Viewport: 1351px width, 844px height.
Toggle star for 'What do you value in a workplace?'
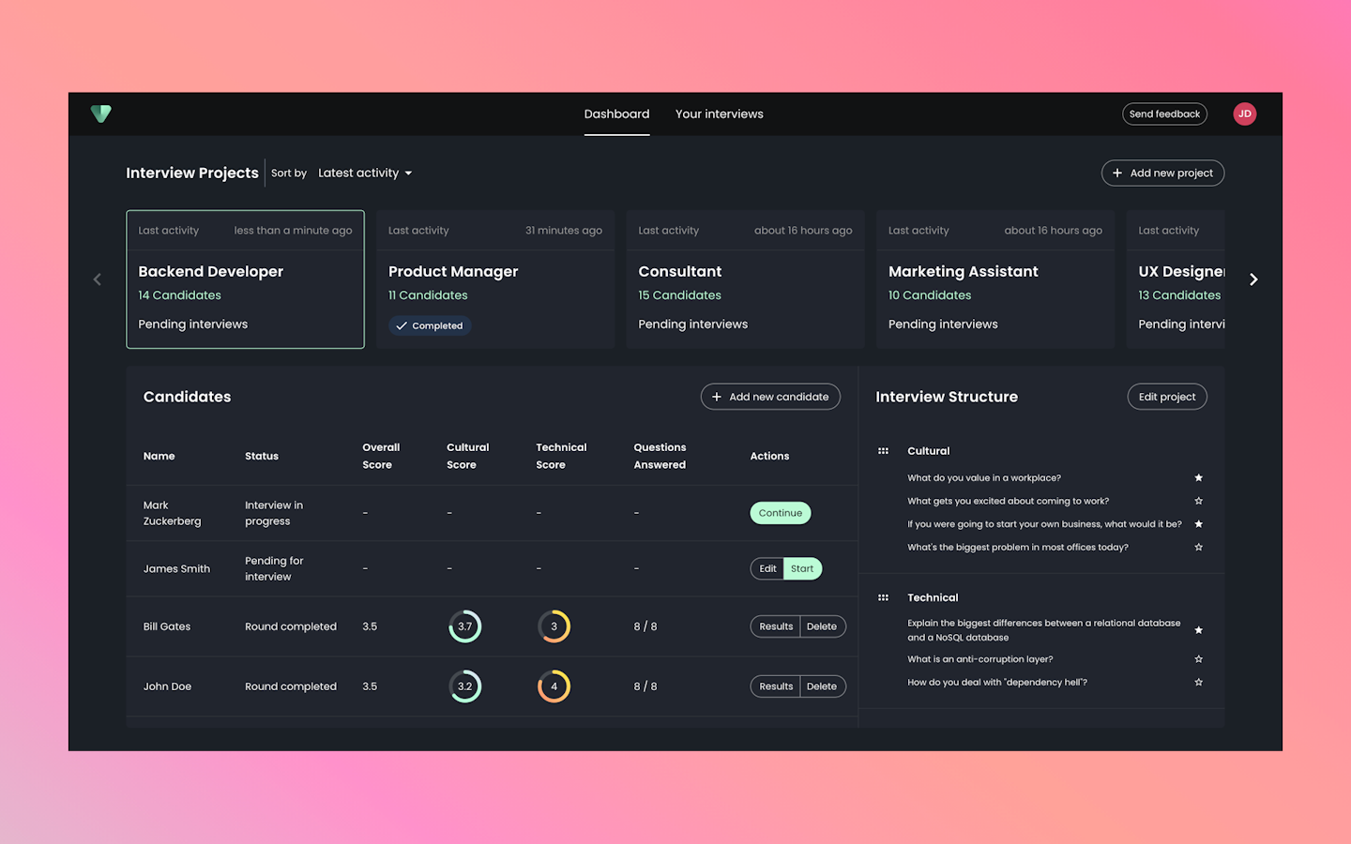tap(1198, 478)
